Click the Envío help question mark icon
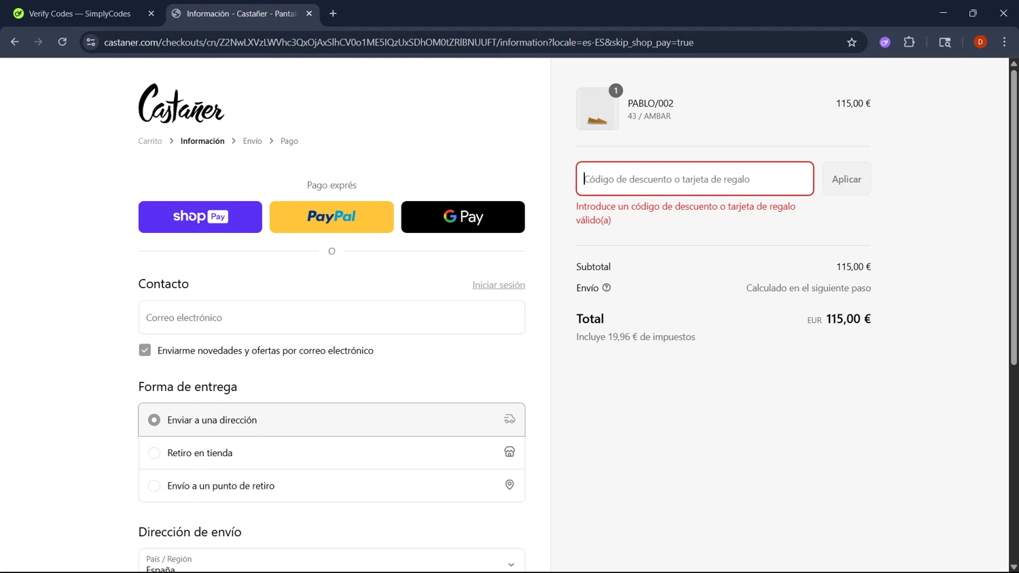 (x=607, y=288)
